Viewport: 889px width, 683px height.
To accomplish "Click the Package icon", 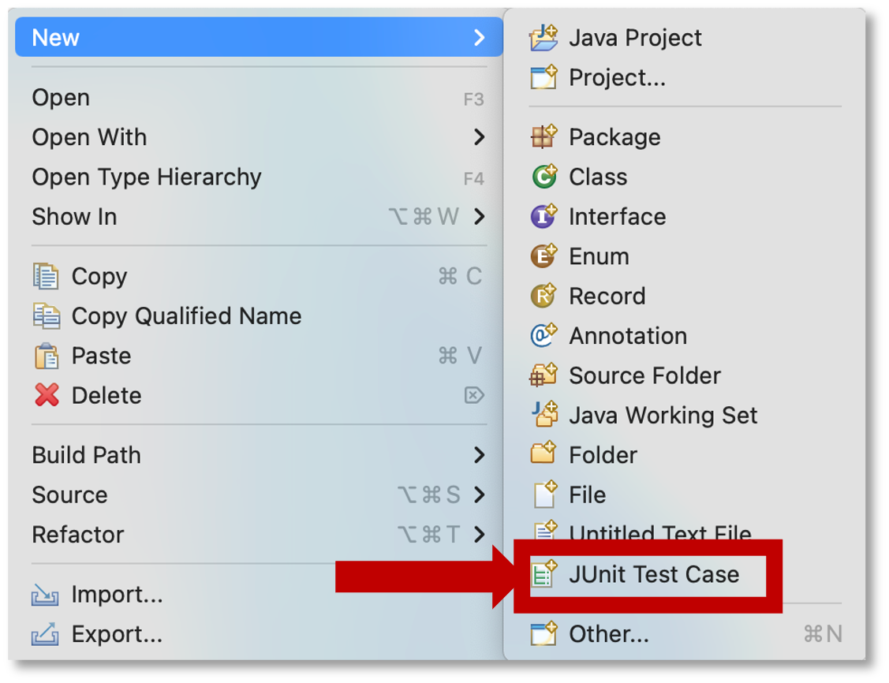I will [x=543, y=136].
